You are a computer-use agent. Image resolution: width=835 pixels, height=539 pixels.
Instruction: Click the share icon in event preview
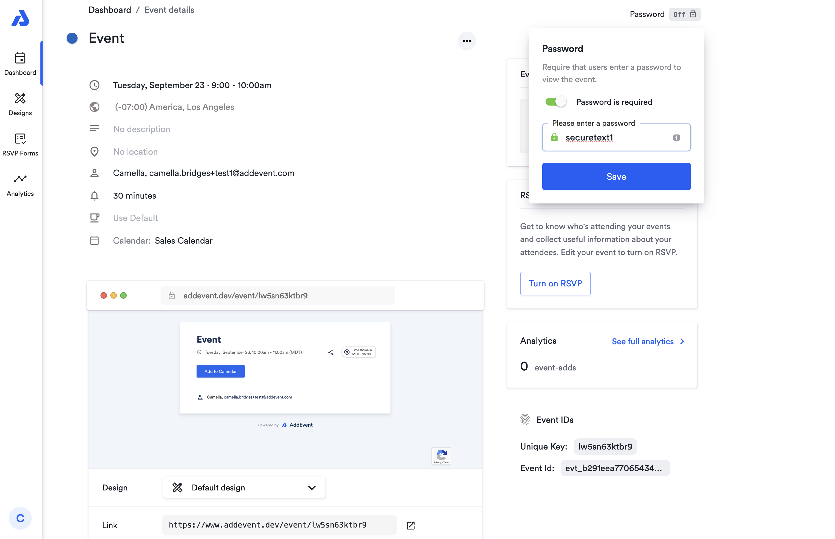click(x=331, y=352)
